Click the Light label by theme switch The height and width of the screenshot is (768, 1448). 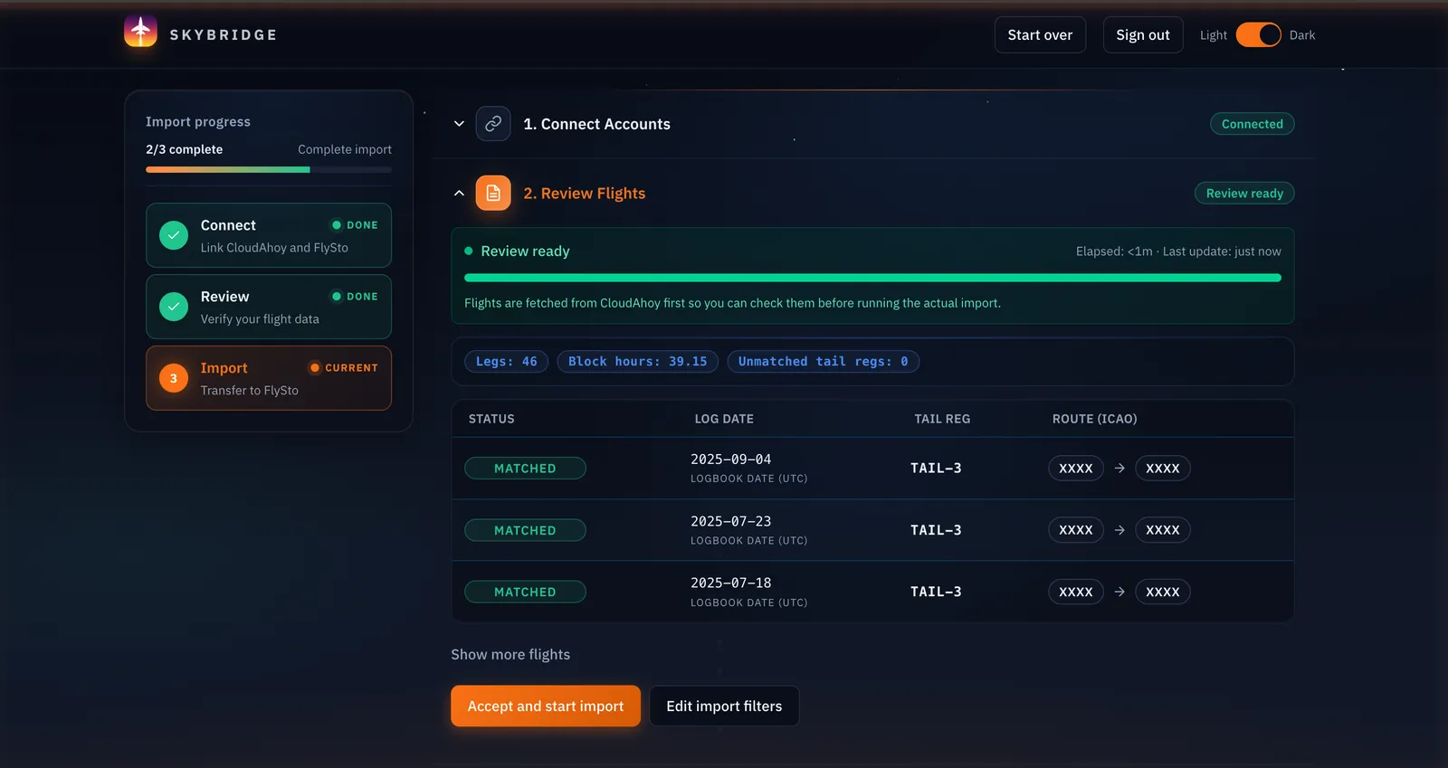pyautogui.click(x=1214, y=35)
